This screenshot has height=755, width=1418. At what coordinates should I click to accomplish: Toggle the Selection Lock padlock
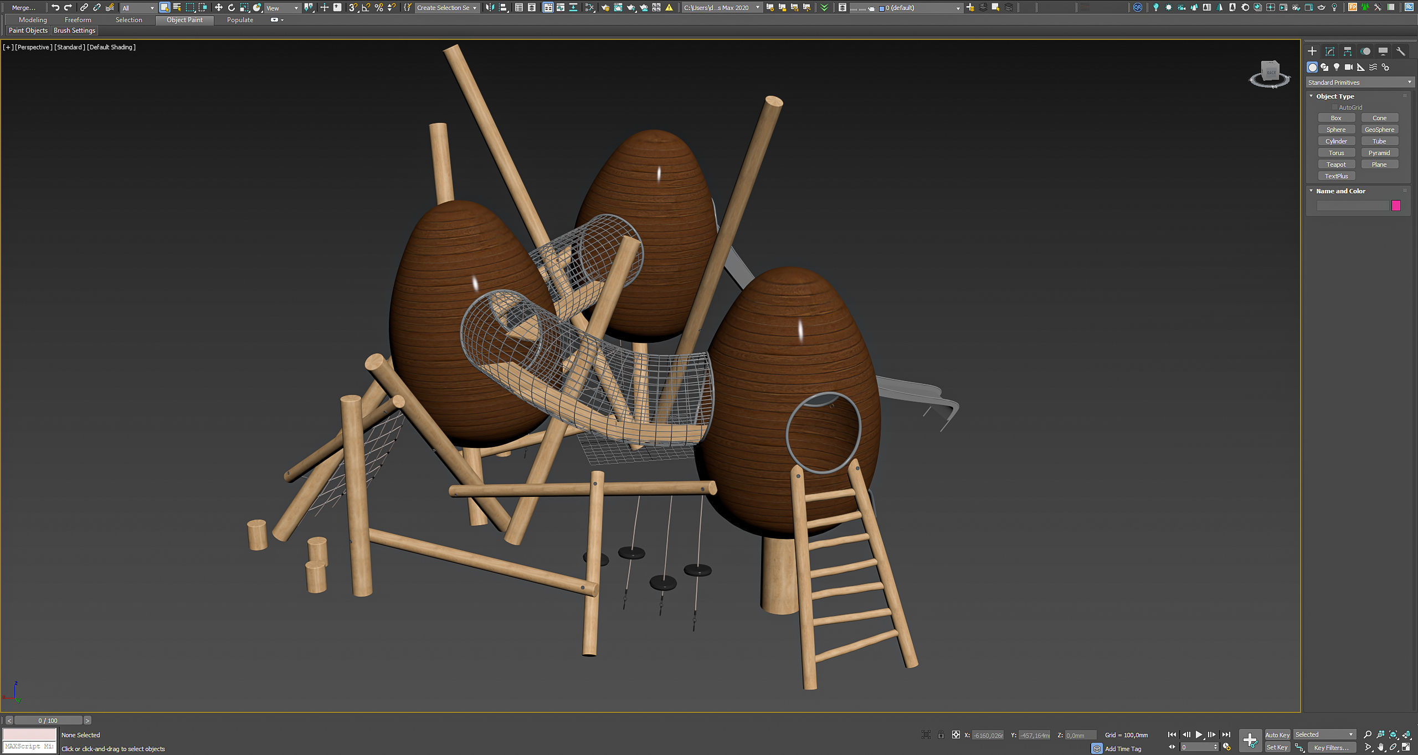pyautogui.click(x=941, y=735)
